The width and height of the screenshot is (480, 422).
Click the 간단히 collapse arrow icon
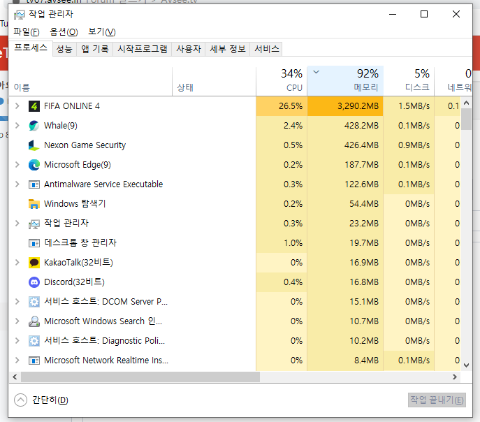click(x=20, y=400)
